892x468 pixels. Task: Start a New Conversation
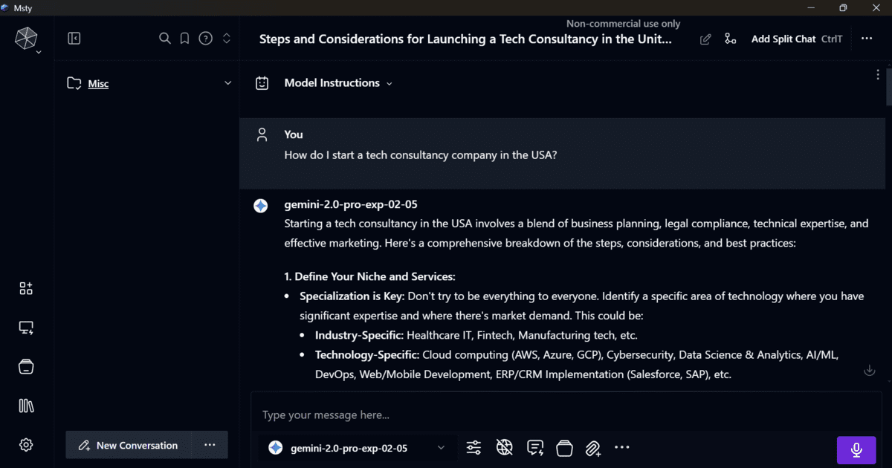(x=128, y=445)
